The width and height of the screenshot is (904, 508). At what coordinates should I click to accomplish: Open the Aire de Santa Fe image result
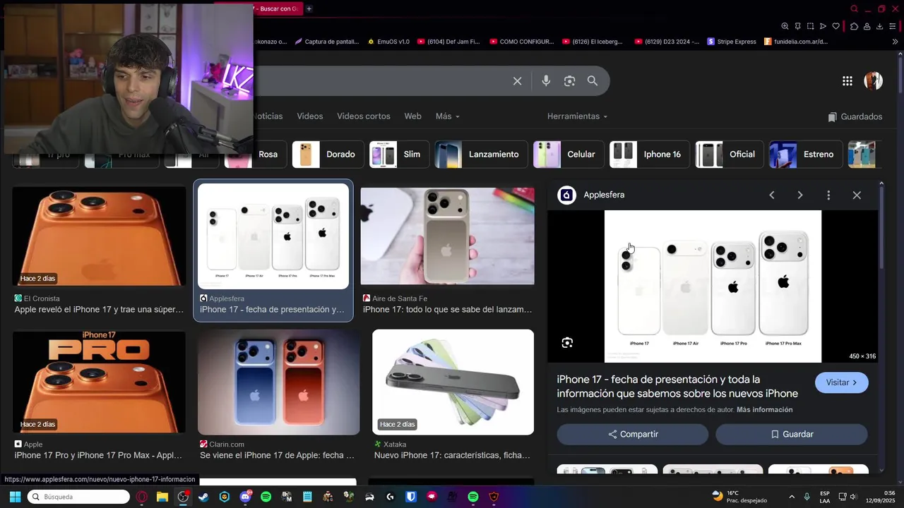(447, 236)
